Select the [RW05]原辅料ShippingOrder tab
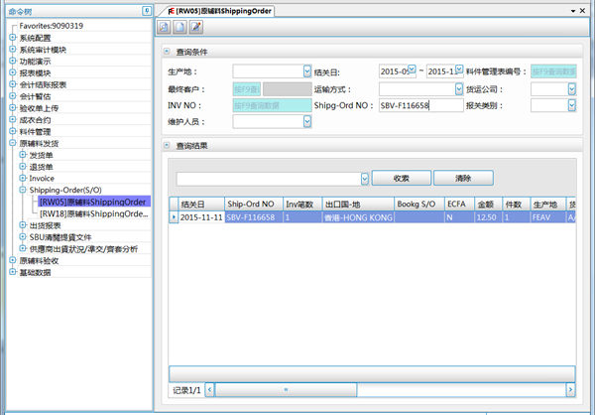 click(220, 9)
